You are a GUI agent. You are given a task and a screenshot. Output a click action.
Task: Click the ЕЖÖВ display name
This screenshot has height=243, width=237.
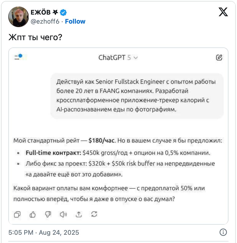click(x=40, y=12)
